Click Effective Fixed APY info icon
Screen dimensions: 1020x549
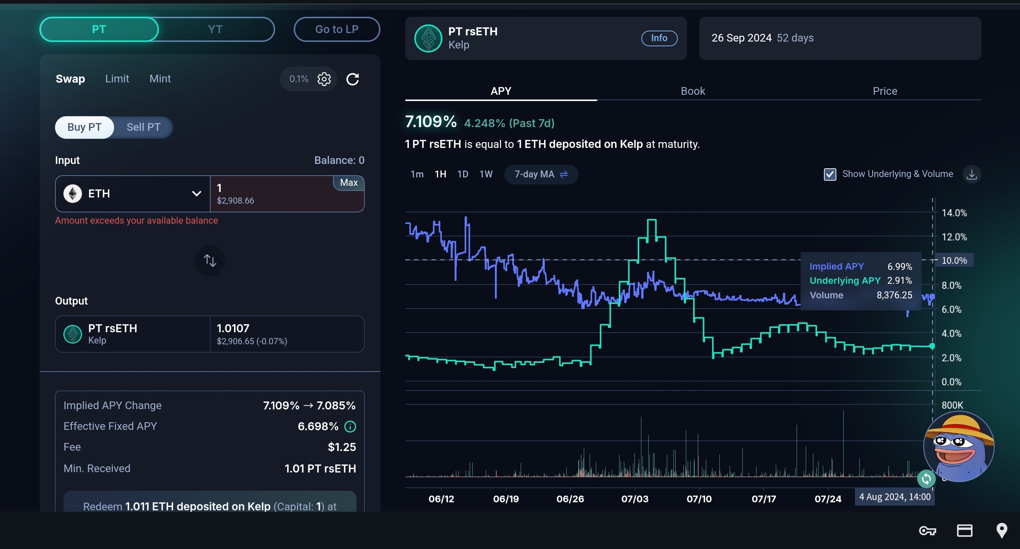click(x=350, y=426)
